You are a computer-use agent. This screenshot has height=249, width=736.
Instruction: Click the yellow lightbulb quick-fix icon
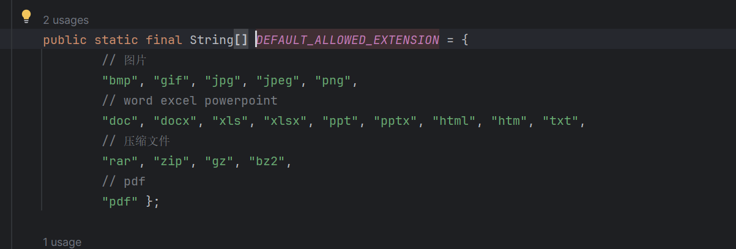tap(26, 17)
